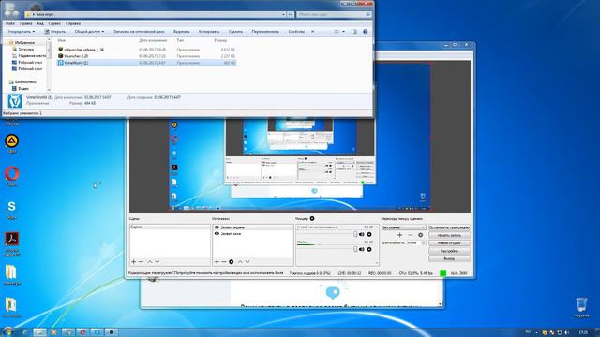600x337 pixels.
Task: Move scene up in the Scenes list
Action: click(x=150, y=262)
